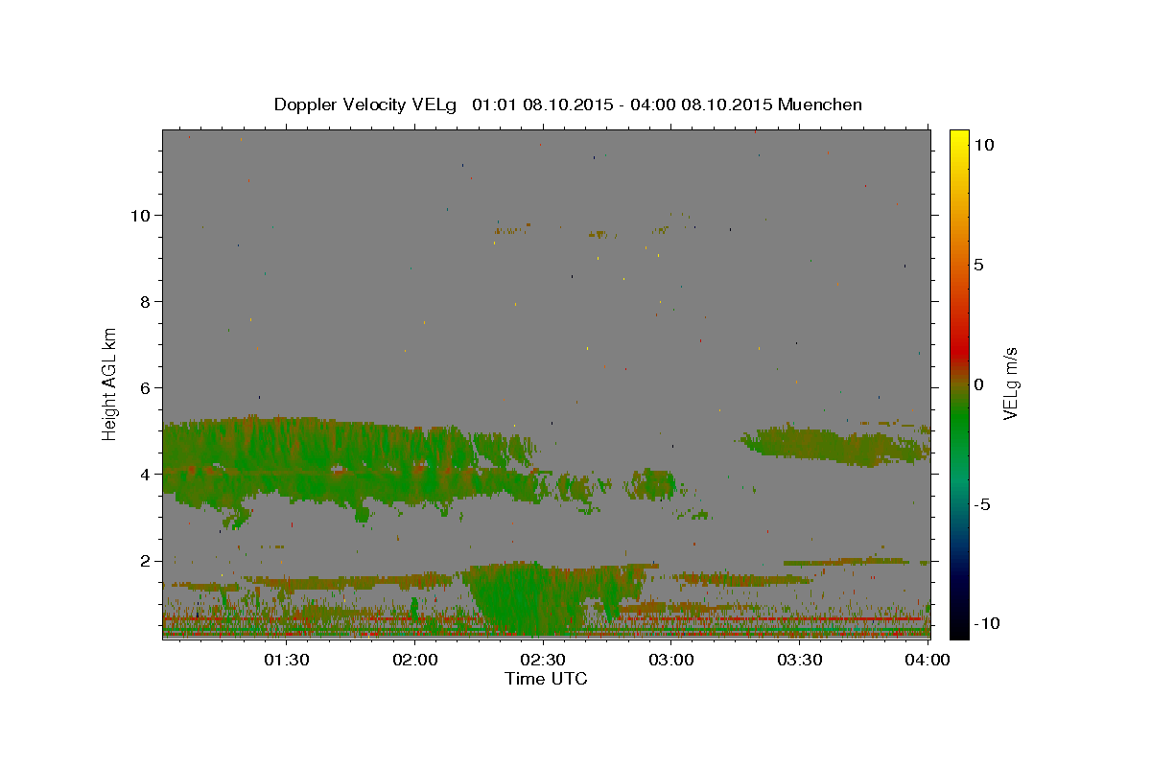Pick the black bottom of the colorbar

point(958,628)
